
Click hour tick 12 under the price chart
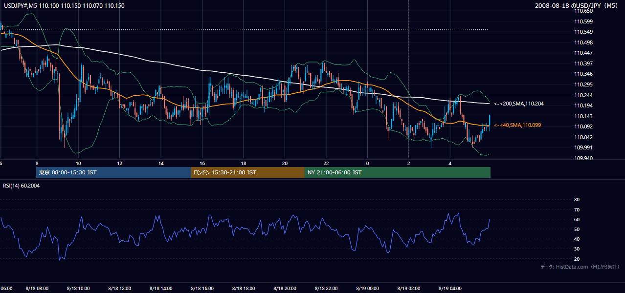(x=119, y=164)
